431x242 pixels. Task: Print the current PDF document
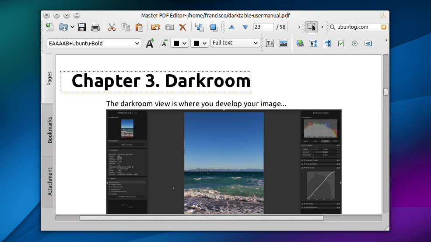(x=95, y=27)
